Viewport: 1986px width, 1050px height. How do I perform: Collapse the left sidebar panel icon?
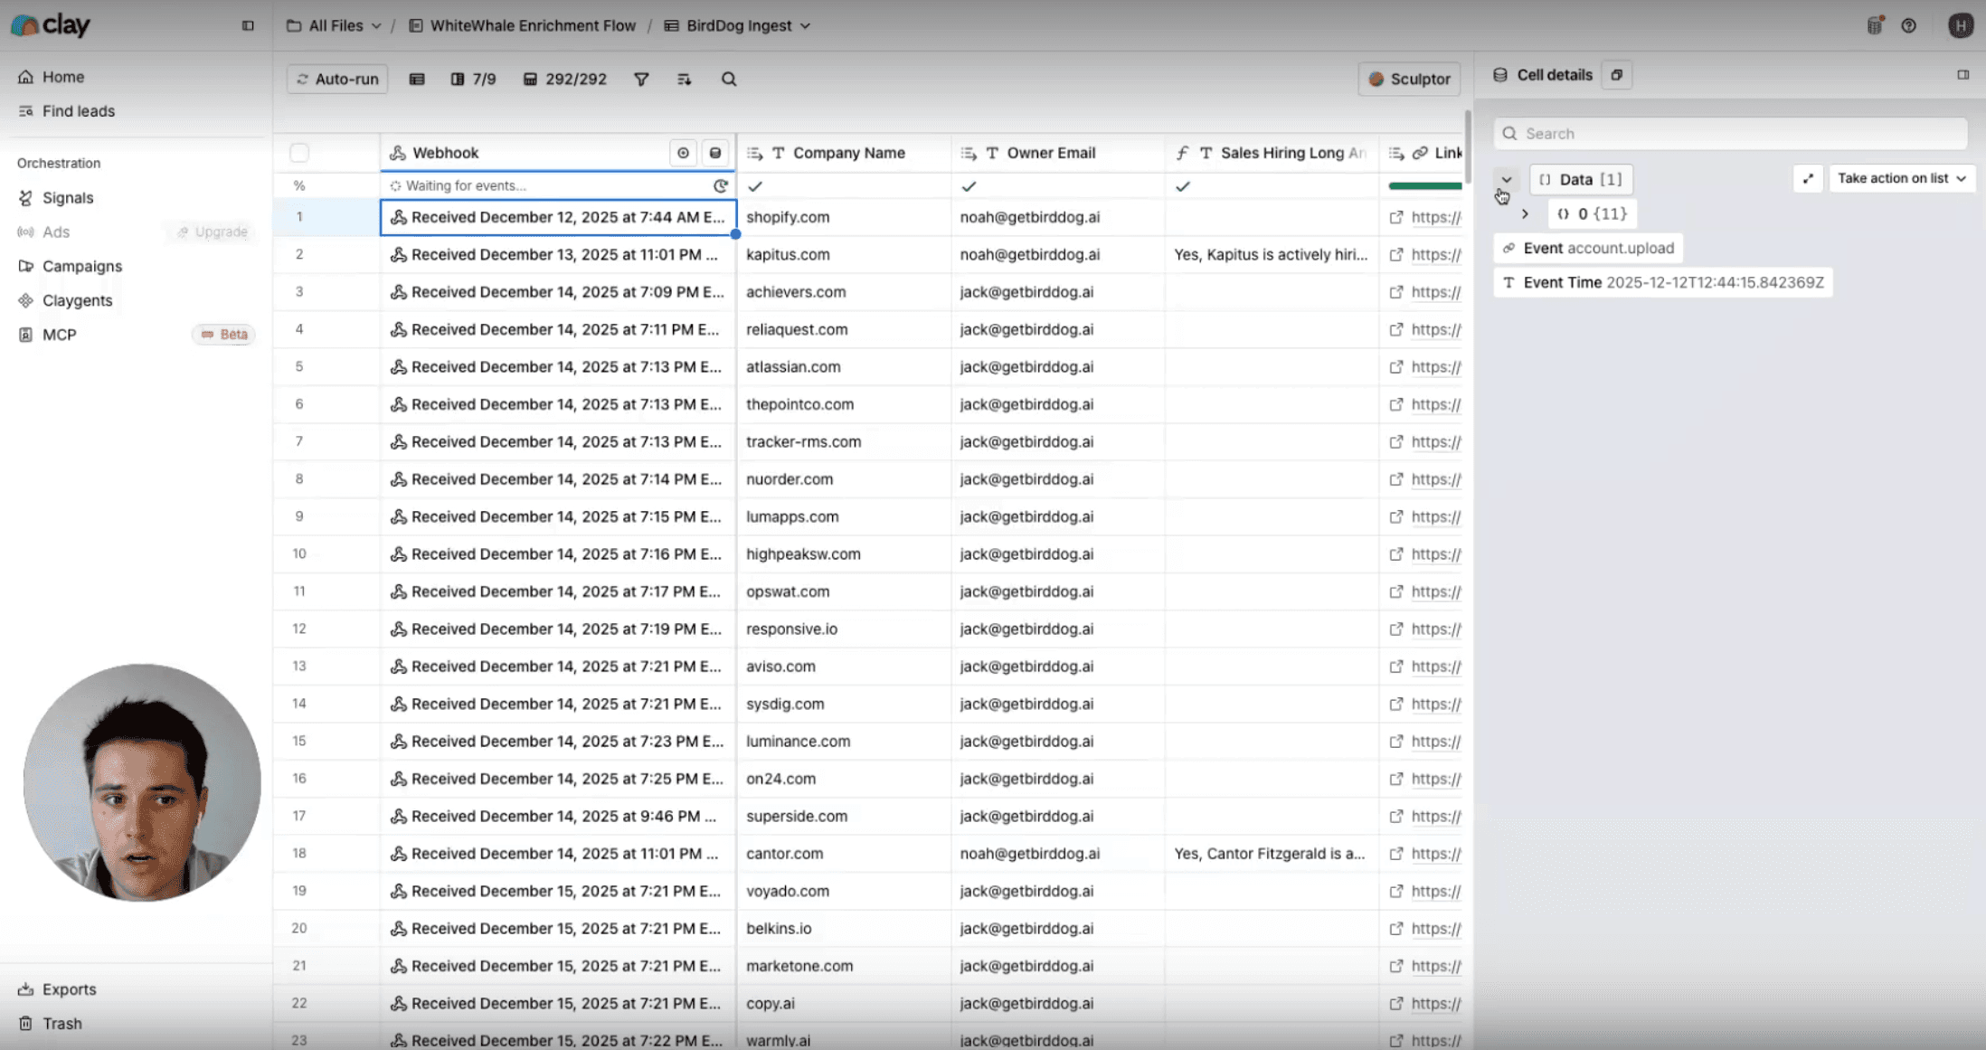(x=248, y=26)
